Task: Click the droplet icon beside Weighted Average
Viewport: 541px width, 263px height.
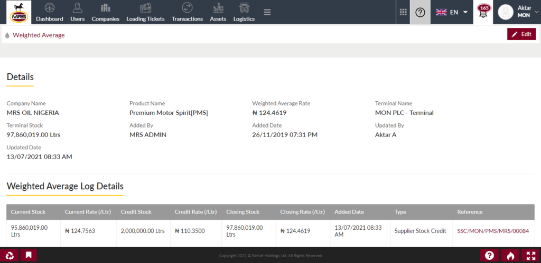Action: [7, 35]
